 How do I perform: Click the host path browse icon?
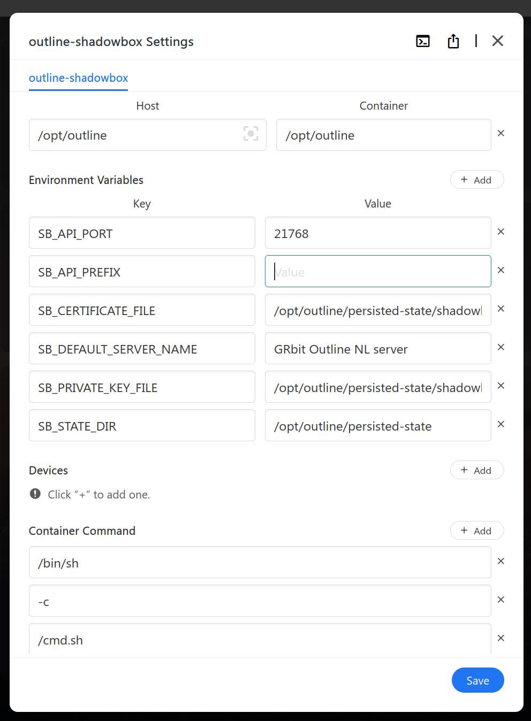click(x=251, y=134)
